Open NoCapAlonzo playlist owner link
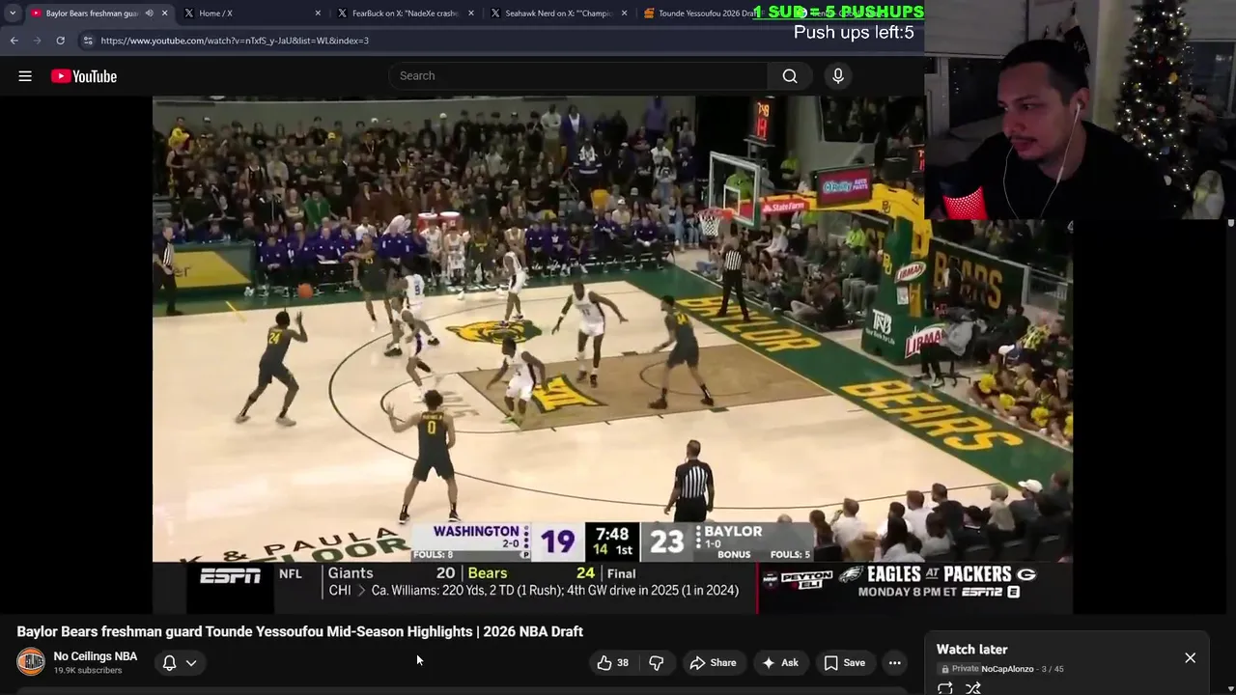The height and width of the screenshot is (695, 1236). (1007, 669)
